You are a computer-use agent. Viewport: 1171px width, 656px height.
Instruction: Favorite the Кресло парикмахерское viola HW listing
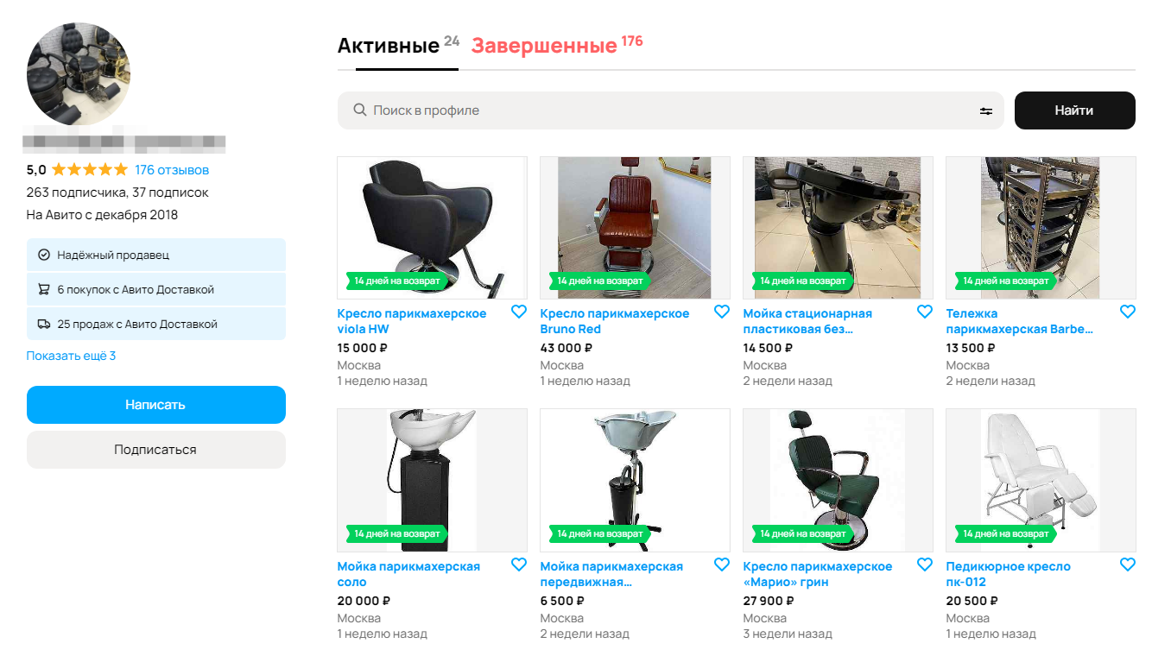click(519, 312)
